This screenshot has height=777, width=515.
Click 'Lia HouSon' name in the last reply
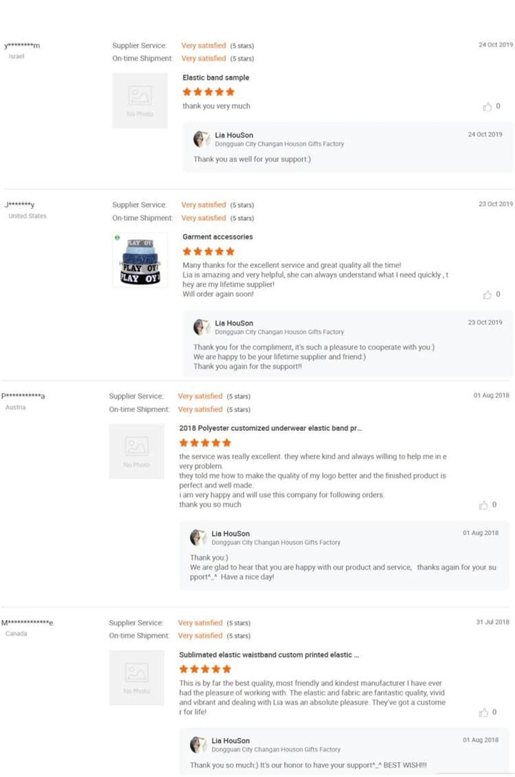(x=230, y=741)
